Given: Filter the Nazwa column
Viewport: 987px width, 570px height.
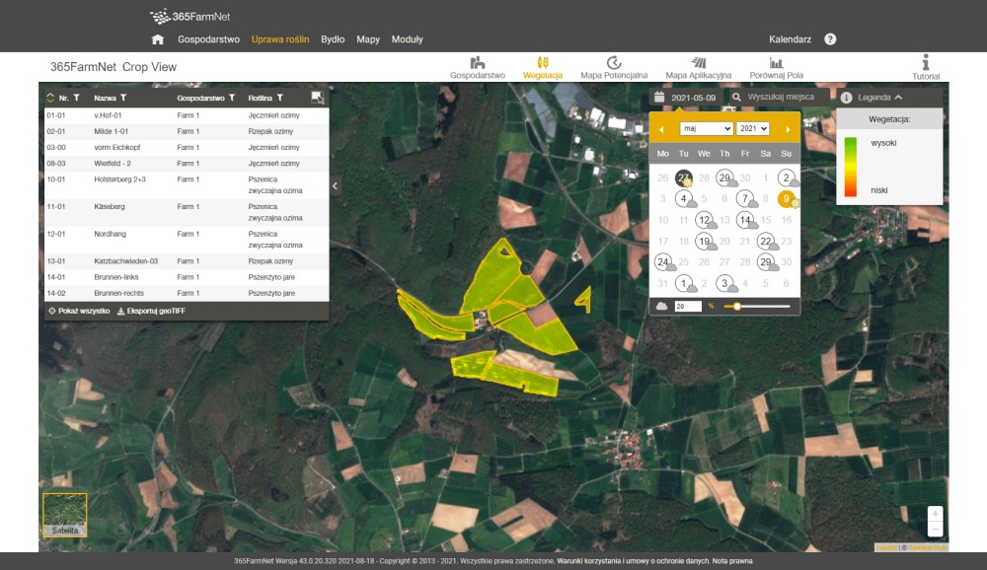Looking at the screenshot, I should [123, 98].
